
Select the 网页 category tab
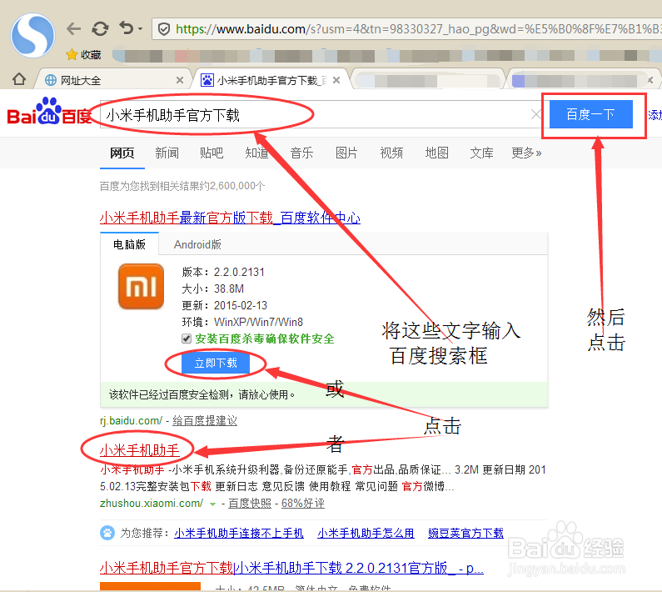[x=122, y=153]
